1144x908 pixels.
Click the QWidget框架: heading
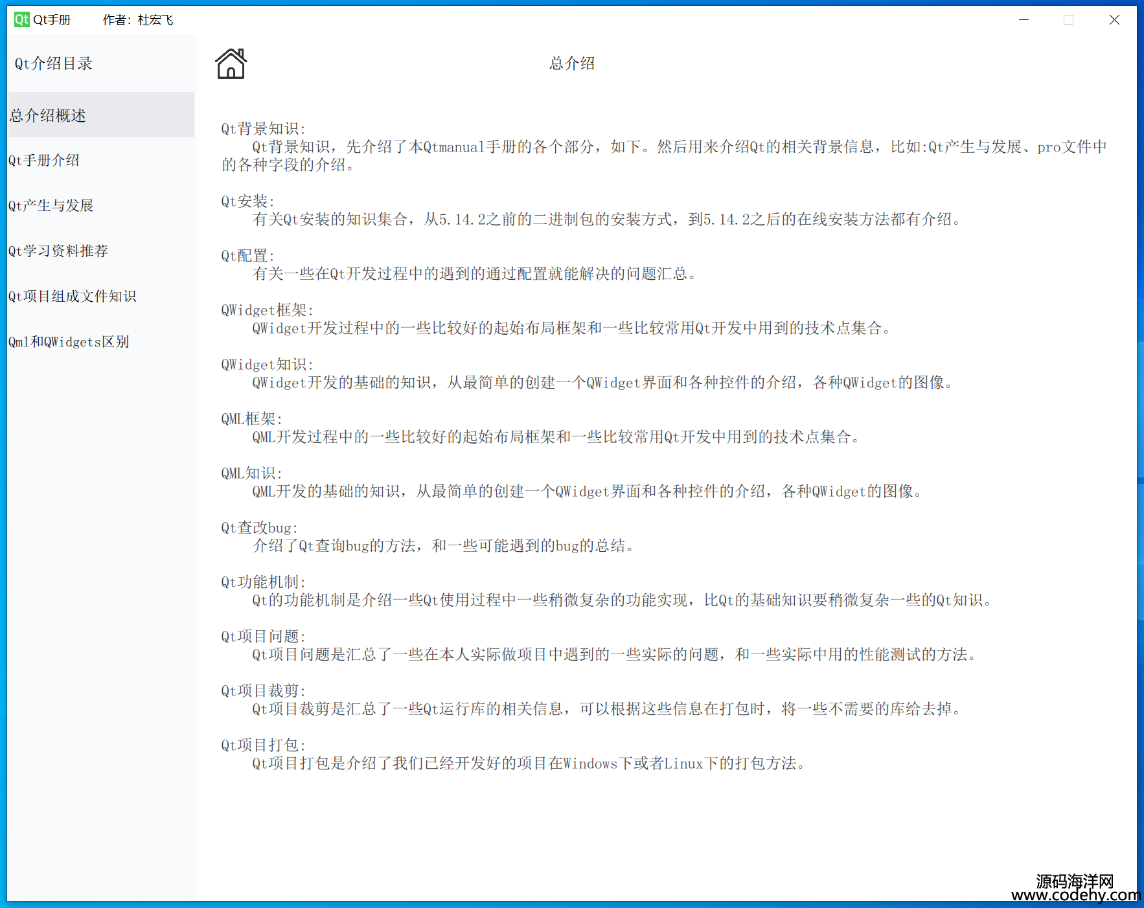click(267, 310)
